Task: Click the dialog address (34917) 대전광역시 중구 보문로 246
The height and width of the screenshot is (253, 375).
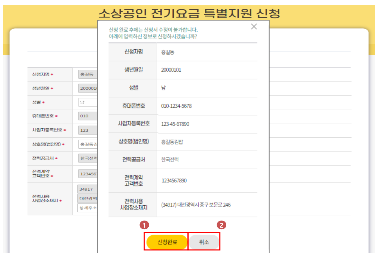Action: (x=196, y=205)
